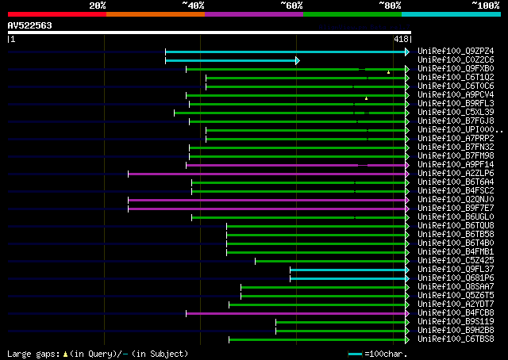
Task: Select the purple alignment bar for A2ZLP6
Action: (267, 174)
